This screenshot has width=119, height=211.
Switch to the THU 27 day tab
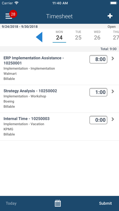116,35
